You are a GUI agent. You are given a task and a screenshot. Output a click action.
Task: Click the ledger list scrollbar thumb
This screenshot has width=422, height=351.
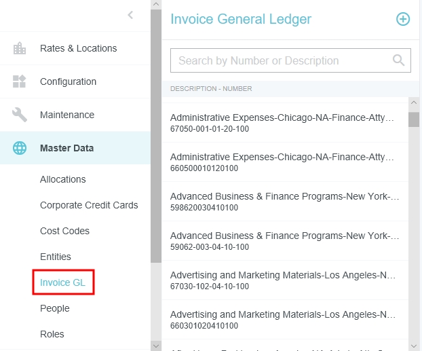tap(414, 119)
